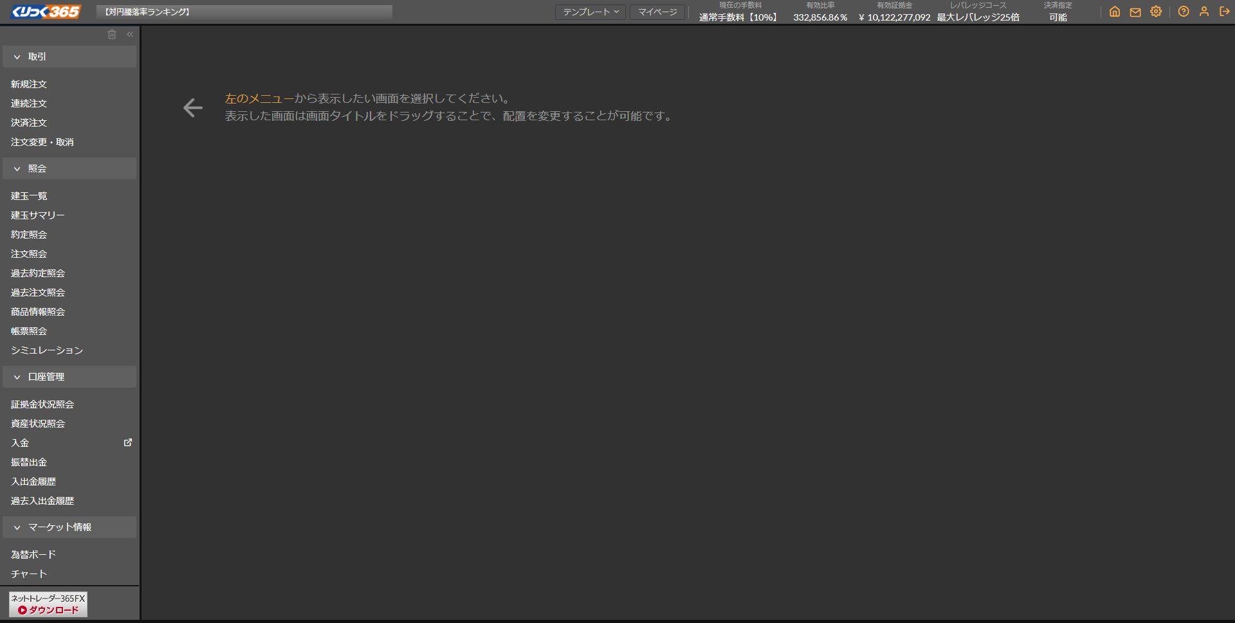The image size is (1235, 623).
Task: Collapse the 照会 section
Action: coord(69,168)
